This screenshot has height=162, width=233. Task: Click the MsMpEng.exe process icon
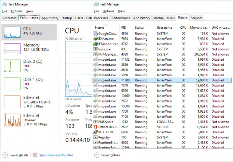[x=95, y=54]
